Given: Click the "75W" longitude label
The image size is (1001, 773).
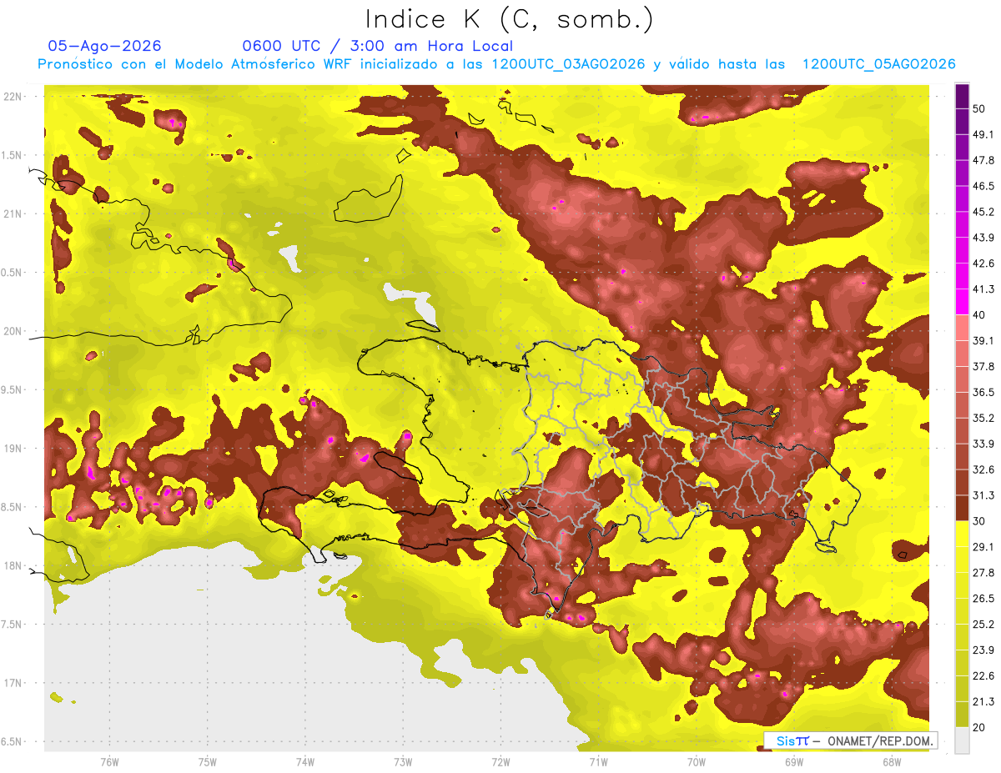Looking at the screenshot, I should tap(208, 762).
